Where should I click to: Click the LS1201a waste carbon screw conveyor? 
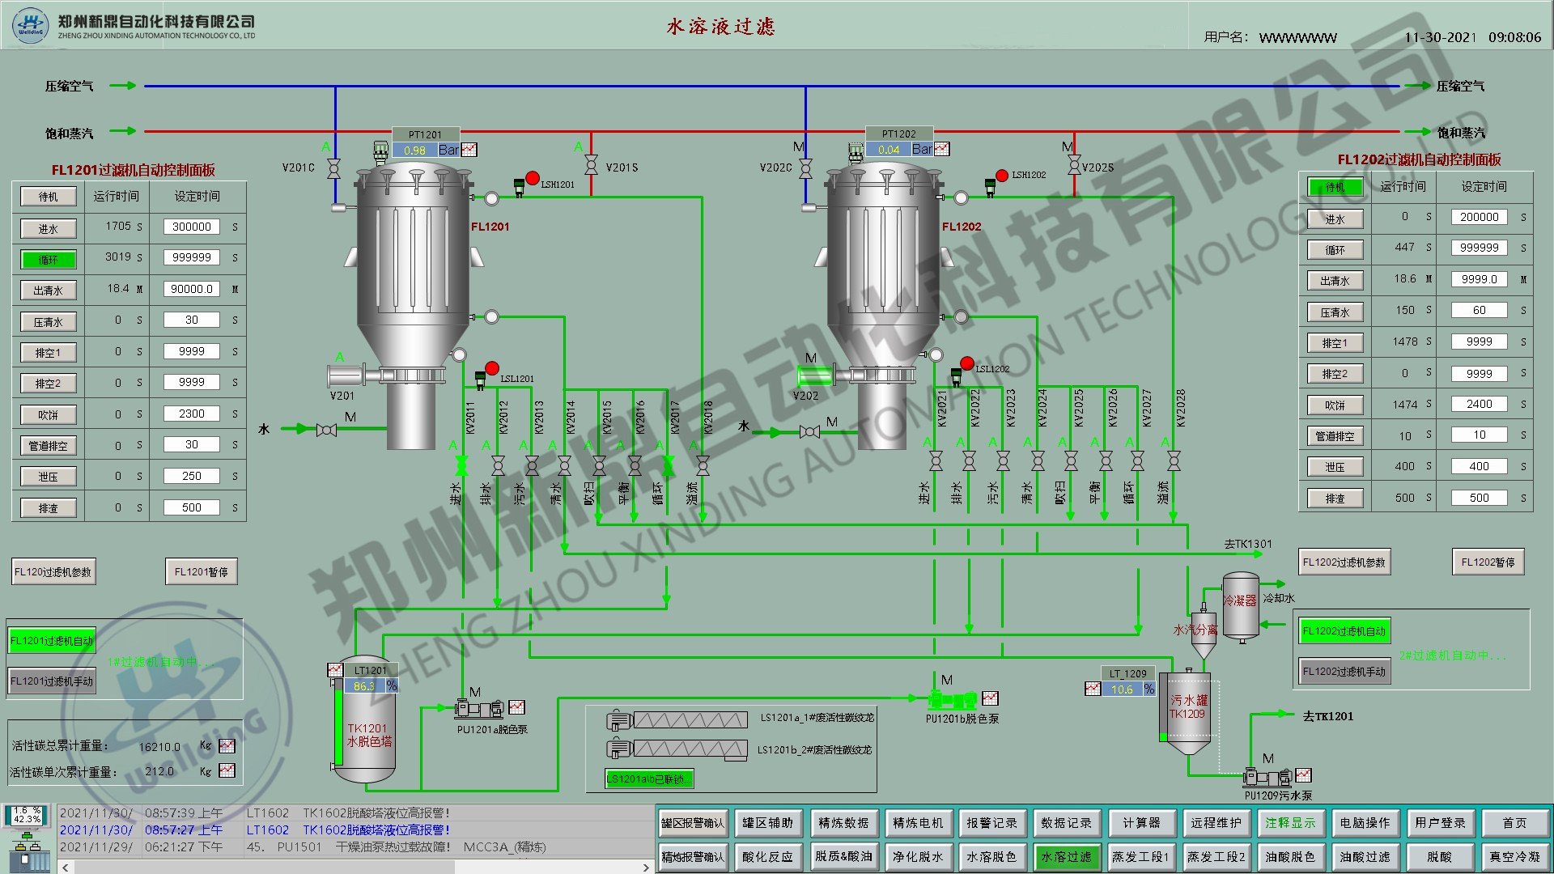pyautogui.click(x=677, y=719)
